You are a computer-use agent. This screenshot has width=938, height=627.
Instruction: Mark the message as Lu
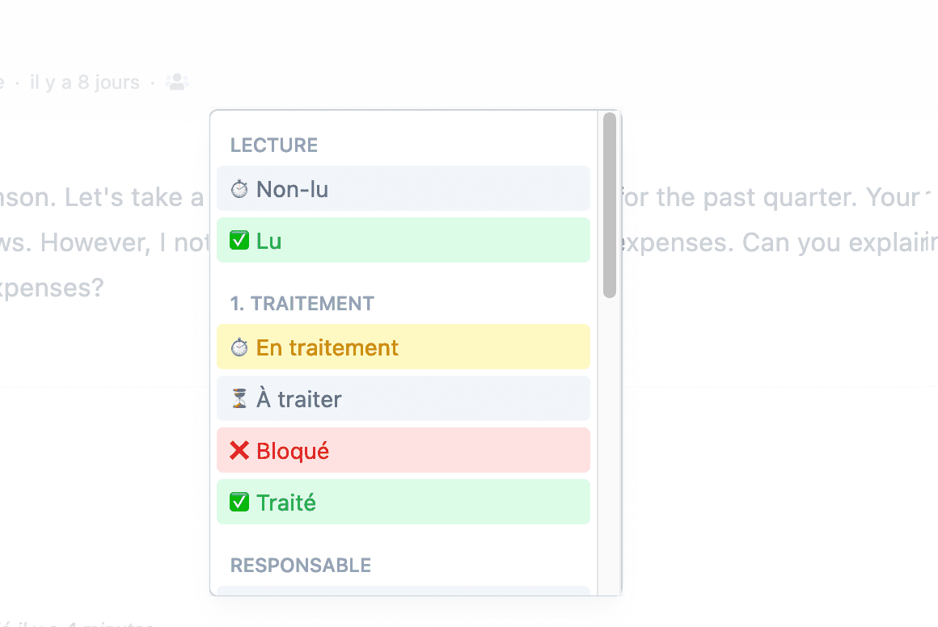[x=404, y=240]
